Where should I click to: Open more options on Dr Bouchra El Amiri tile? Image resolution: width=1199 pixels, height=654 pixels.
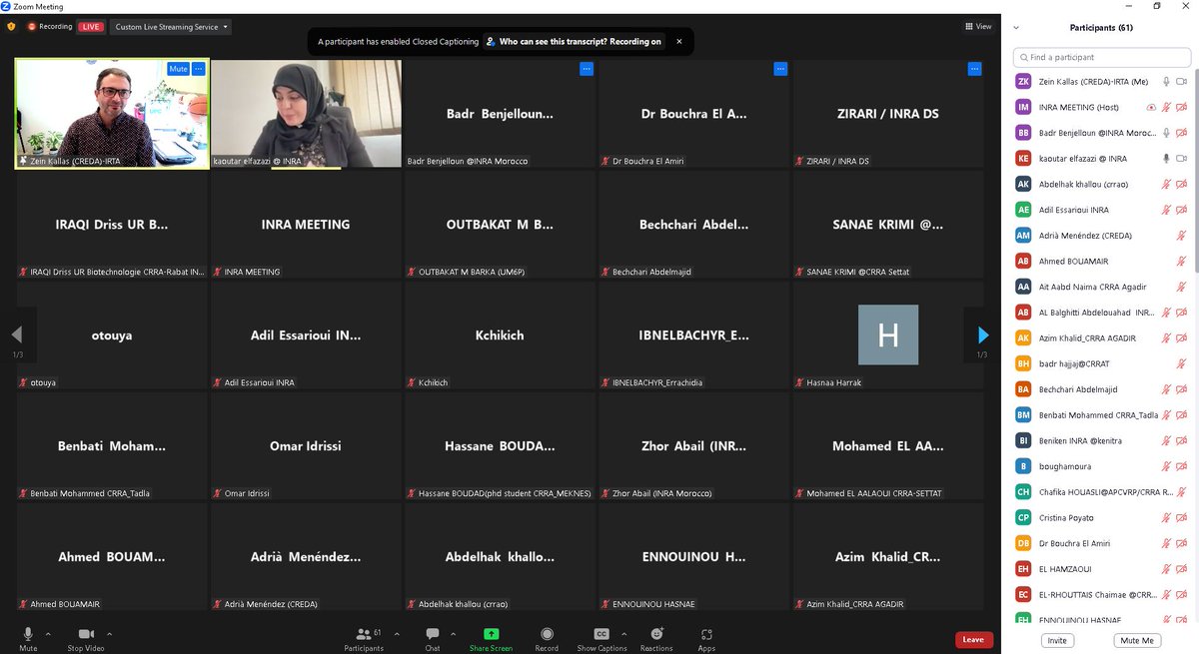779,69
